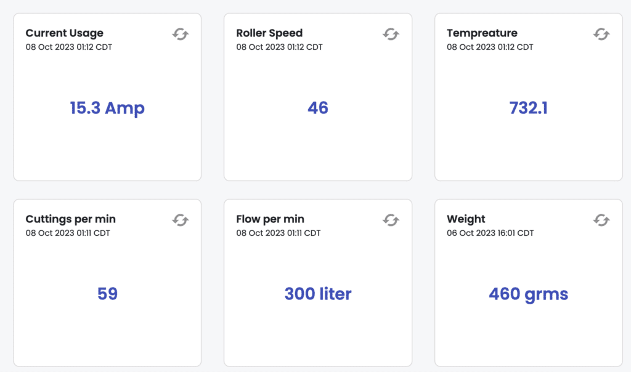
Task: Click the 300 liter flow value
Action: 318,294
